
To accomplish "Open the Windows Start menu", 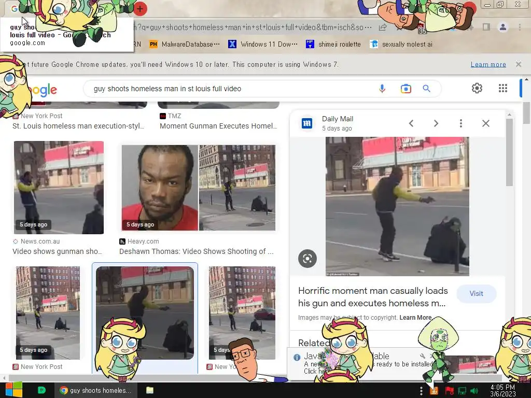I will point(13,390).
